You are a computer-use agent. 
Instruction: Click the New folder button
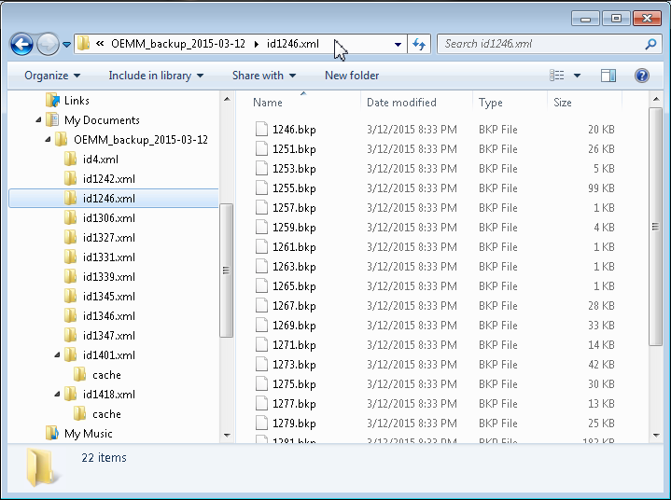point(352,76)
